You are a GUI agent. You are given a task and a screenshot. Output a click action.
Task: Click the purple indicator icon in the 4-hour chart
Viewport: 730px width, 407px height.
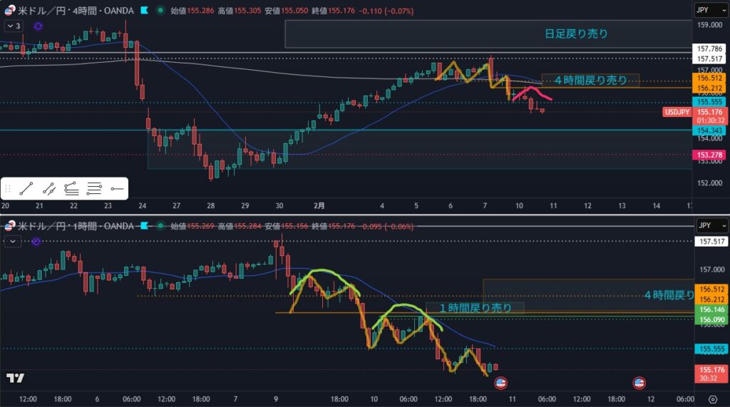pos(38,26)
